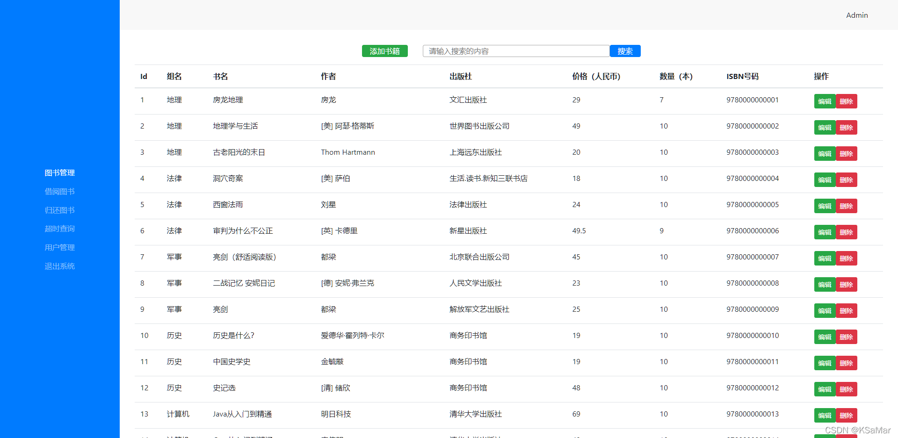Edit the 二战记忆 安妮日记 row

pyautogui.click(x=825, y=284)
